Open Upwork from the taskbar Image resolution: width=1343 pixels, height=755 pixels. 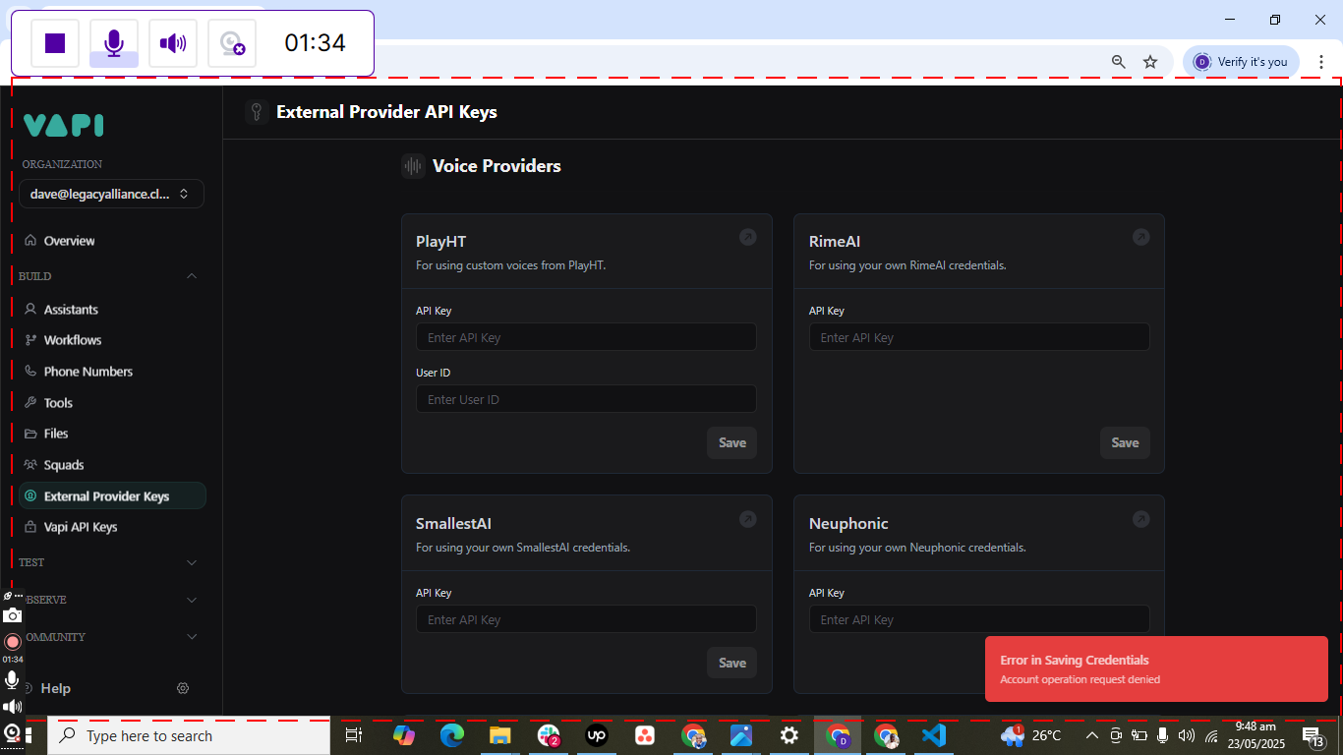[597, 735]
